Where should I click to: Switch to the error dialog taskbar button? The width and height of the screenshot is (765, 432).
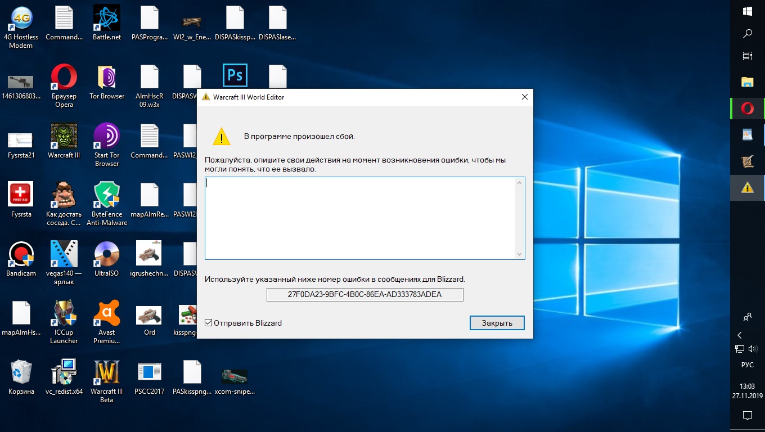tap(748, 188)
